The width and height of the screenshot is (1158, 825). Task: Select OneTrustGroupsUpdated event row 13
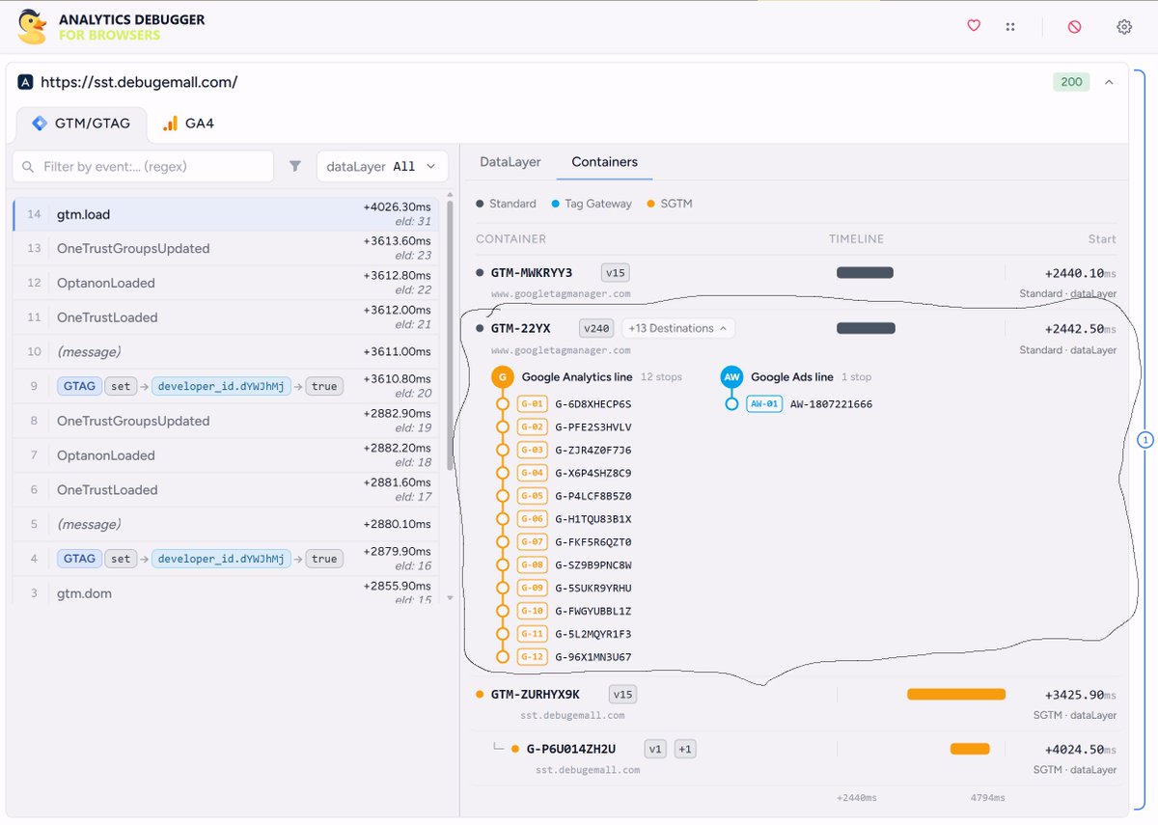coord(226,248)
